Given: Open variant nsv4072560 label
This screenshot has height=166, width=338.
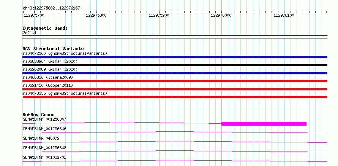Looking at the screenshot, I should [65, 53].
